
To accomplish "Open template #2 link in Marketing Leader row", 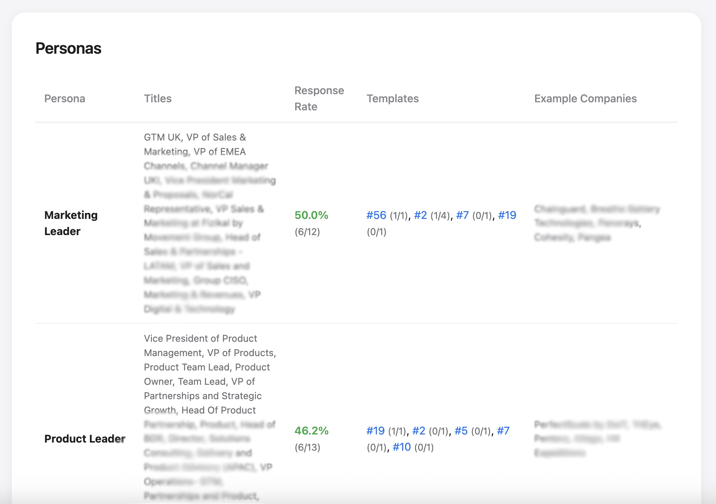I will pos(421,215).
